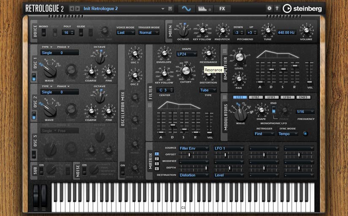Click the Amplifier Pan knob
The width and height of the screenshot is (348, 216).
click(239, 79)
